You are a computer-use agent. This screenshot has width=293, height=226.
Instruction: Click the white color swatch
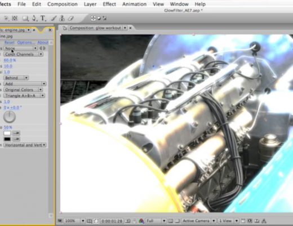pyautogui.click(x=7, y=133)
